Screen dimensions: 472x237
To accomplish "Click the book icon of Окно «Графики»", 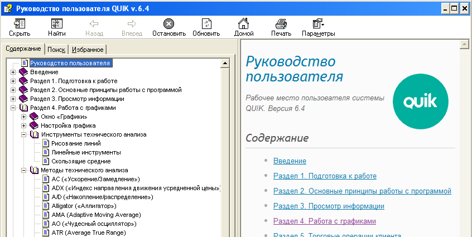I will 34,117.
